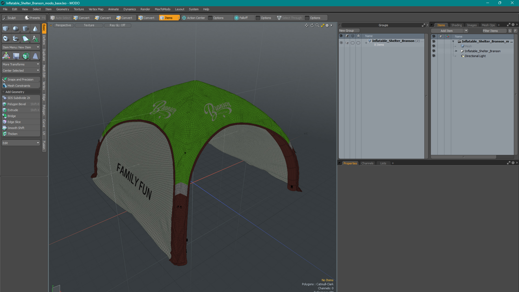Open the viewport settings gear icon
The image size is (519, 292).
(327, 25)
